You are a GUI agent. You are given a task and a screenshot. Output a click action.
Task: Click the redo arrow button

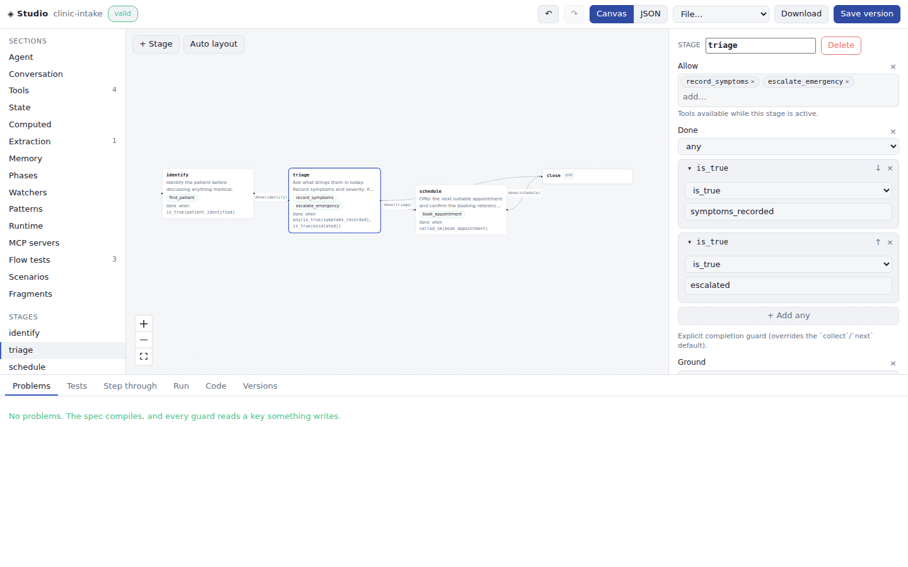tap(574, 14)
